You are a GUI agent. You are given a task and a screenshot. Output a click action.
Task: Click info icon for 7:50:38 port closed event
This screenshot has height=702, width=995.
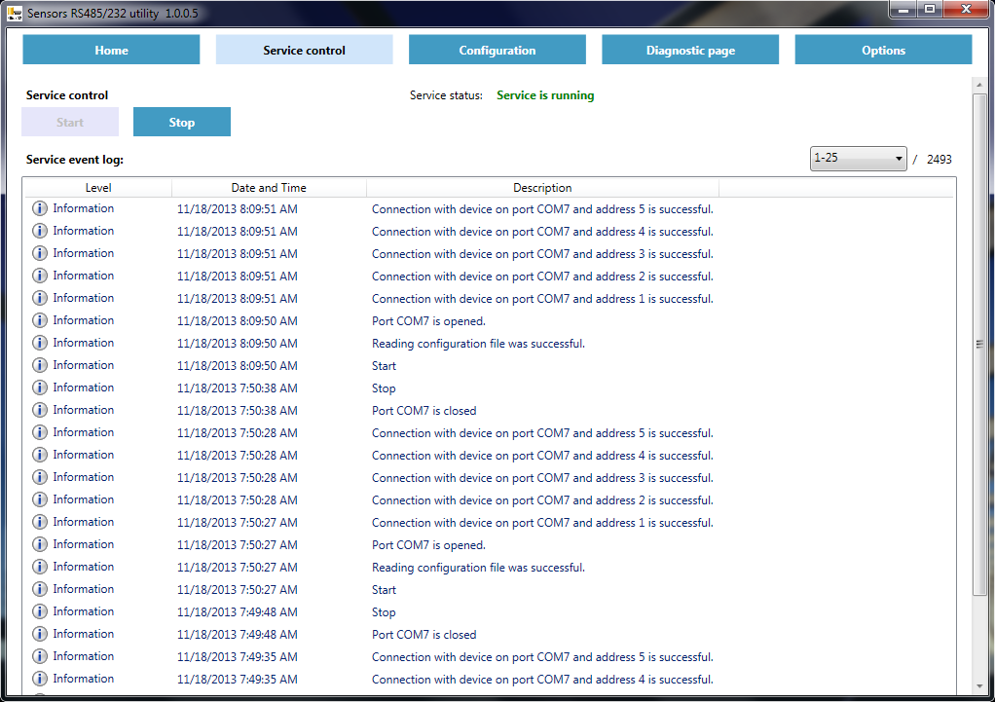(x=39, y=410)
